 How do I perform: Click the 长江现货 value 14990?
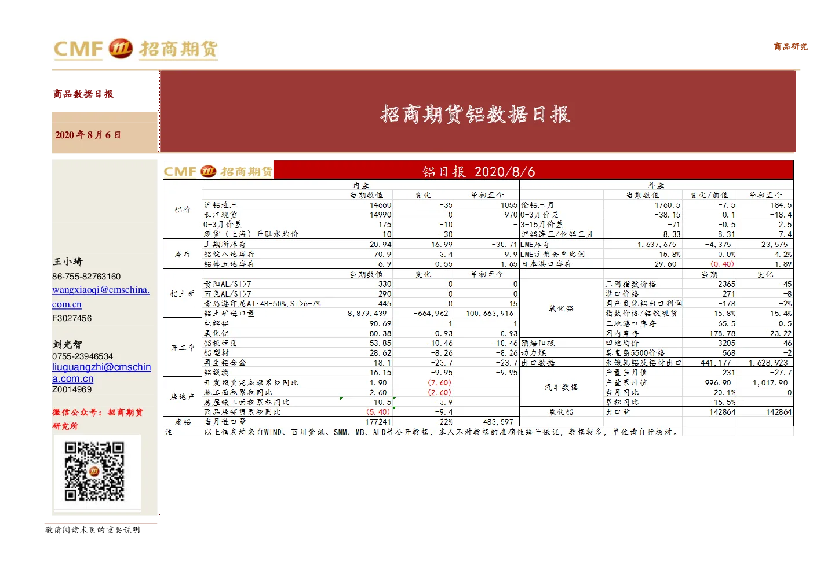[381, 215]
